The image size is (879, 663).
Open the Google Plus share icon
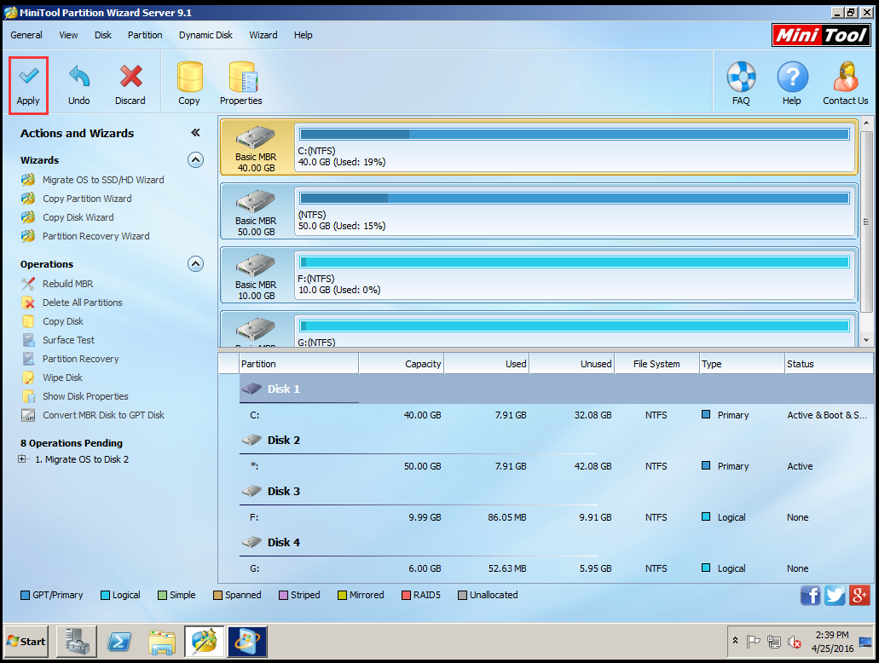[x=859, y=595]
